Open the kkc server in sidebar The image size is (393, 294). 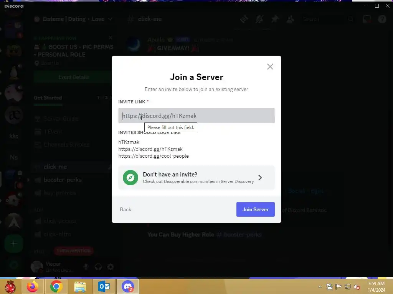pyautogui.click(x=14, y=136)
